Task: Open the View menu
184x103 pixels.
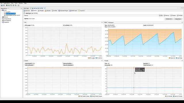Action: [12, 3]
